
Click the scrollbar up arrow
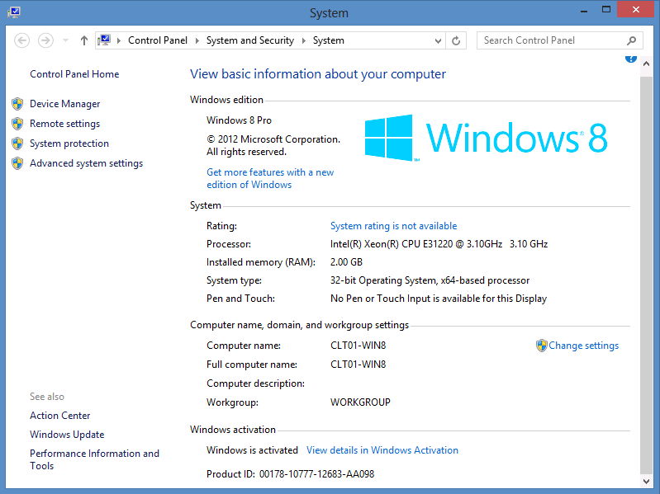(646, 64)
